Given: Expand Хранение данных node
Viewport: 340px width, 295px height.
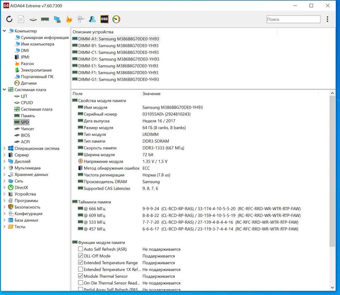Looking at the screenshot, I should click(4, 174).
